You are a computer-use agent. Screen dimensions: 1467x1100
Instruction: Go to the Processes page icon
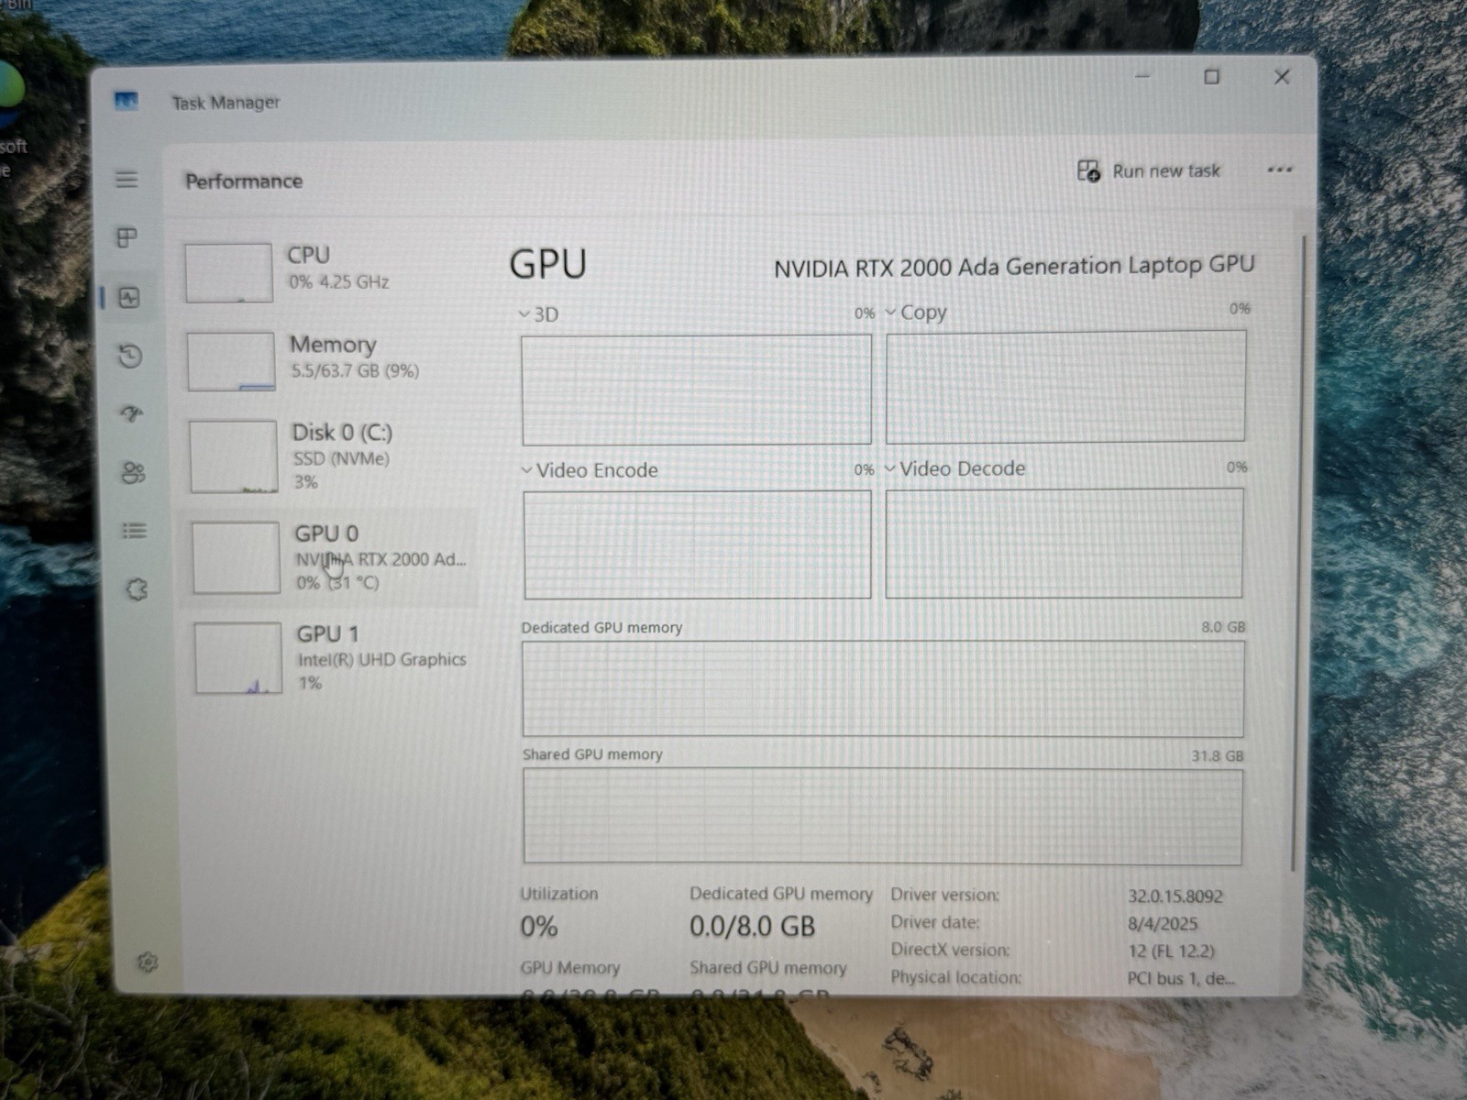[x=127, y=238]
